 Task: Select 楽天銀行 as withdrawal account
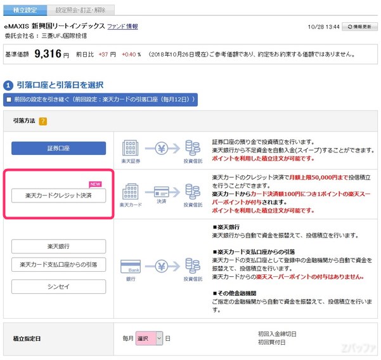click(x=58, y=246)
